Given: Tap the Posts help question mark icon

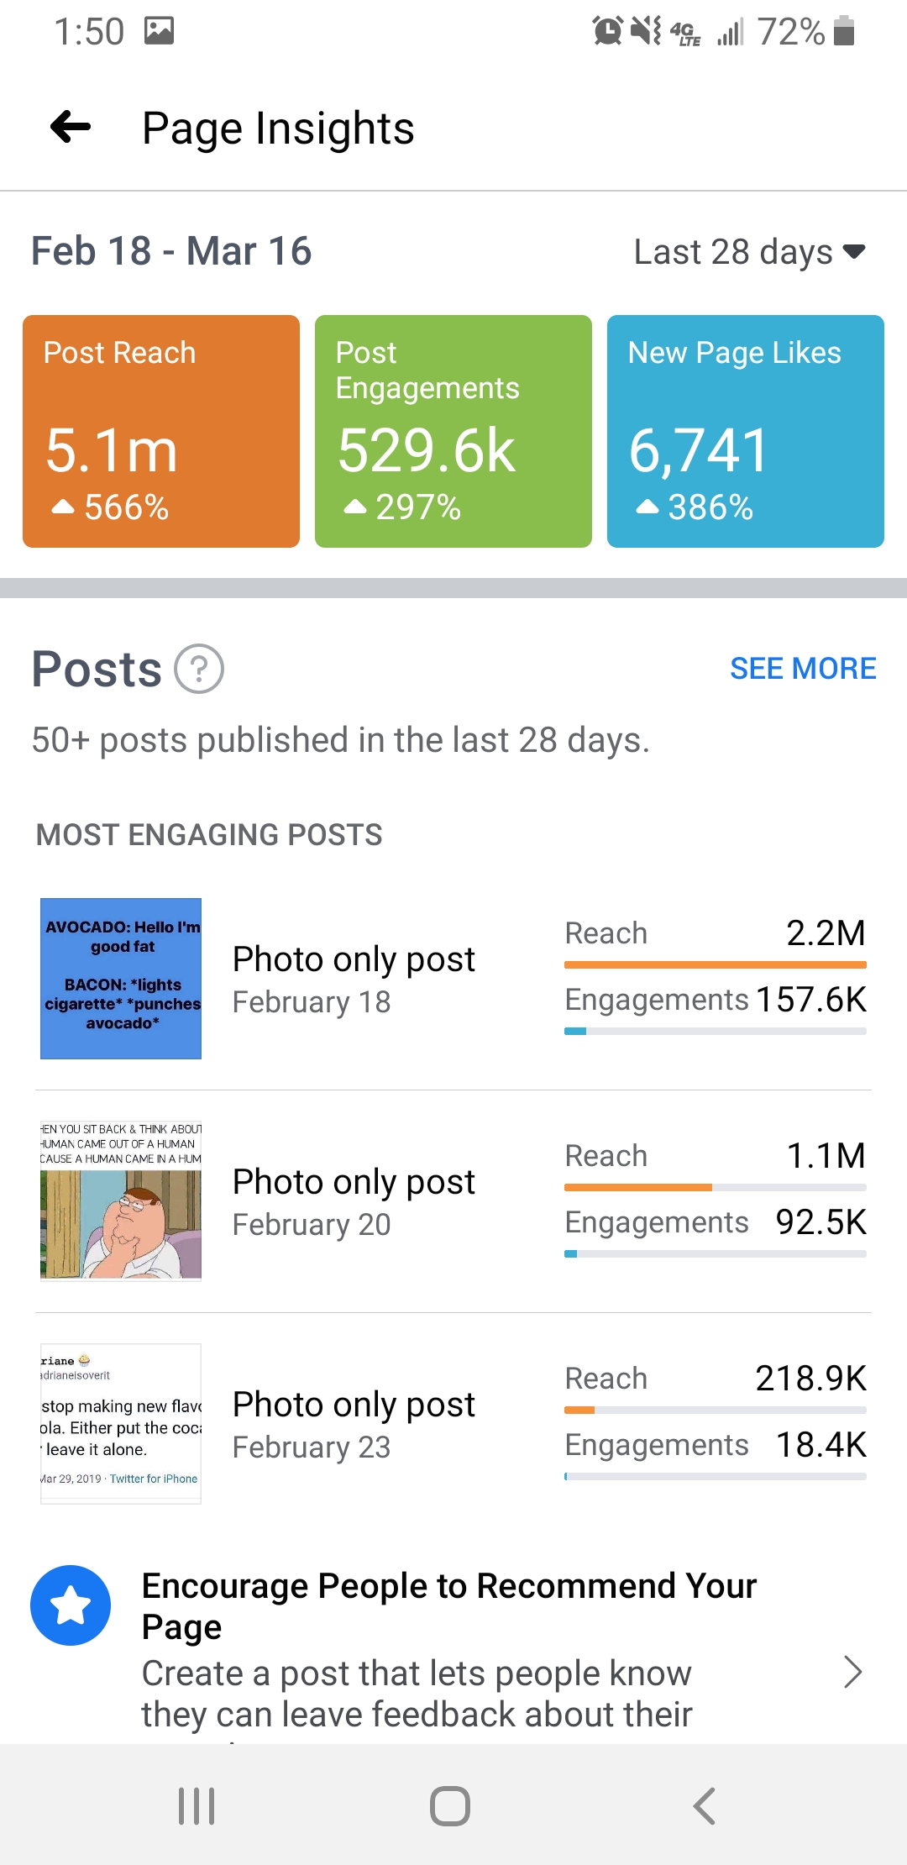Looking at the screenshot, I should [x=199, y=669].
